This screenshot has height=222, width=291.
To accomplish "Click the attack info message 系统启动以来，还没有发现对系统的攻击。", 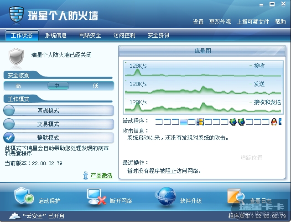I will tap(177, 138).
